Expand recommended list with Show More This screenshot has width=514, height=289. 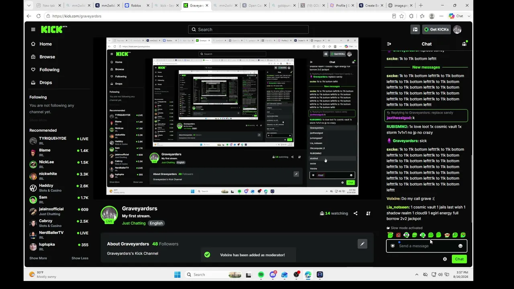38,258
